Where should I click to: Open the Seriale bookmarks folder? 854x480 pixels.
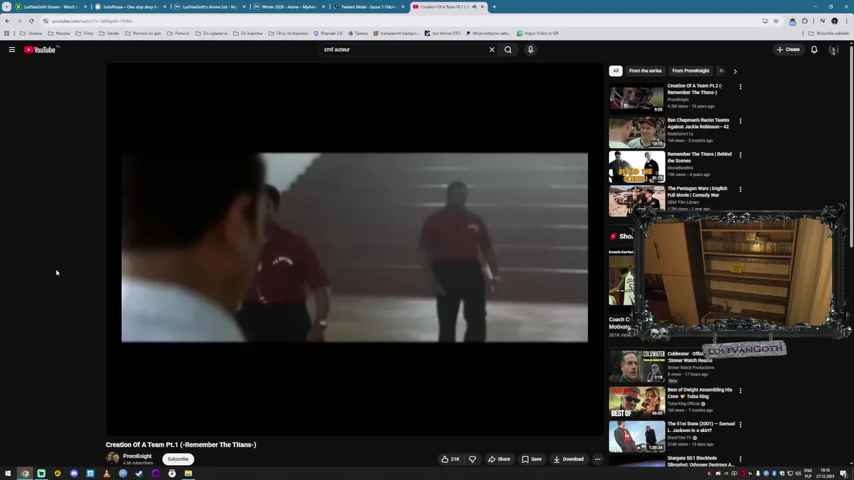click(x=109, y=33)
